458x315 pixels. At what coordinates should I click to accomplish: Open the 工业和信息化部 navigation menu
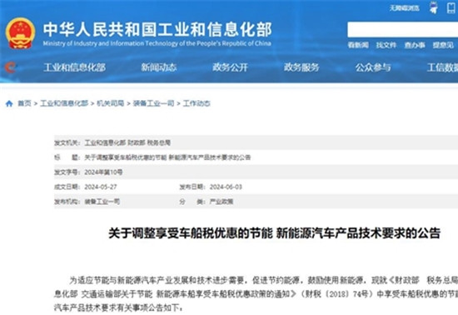74,67
